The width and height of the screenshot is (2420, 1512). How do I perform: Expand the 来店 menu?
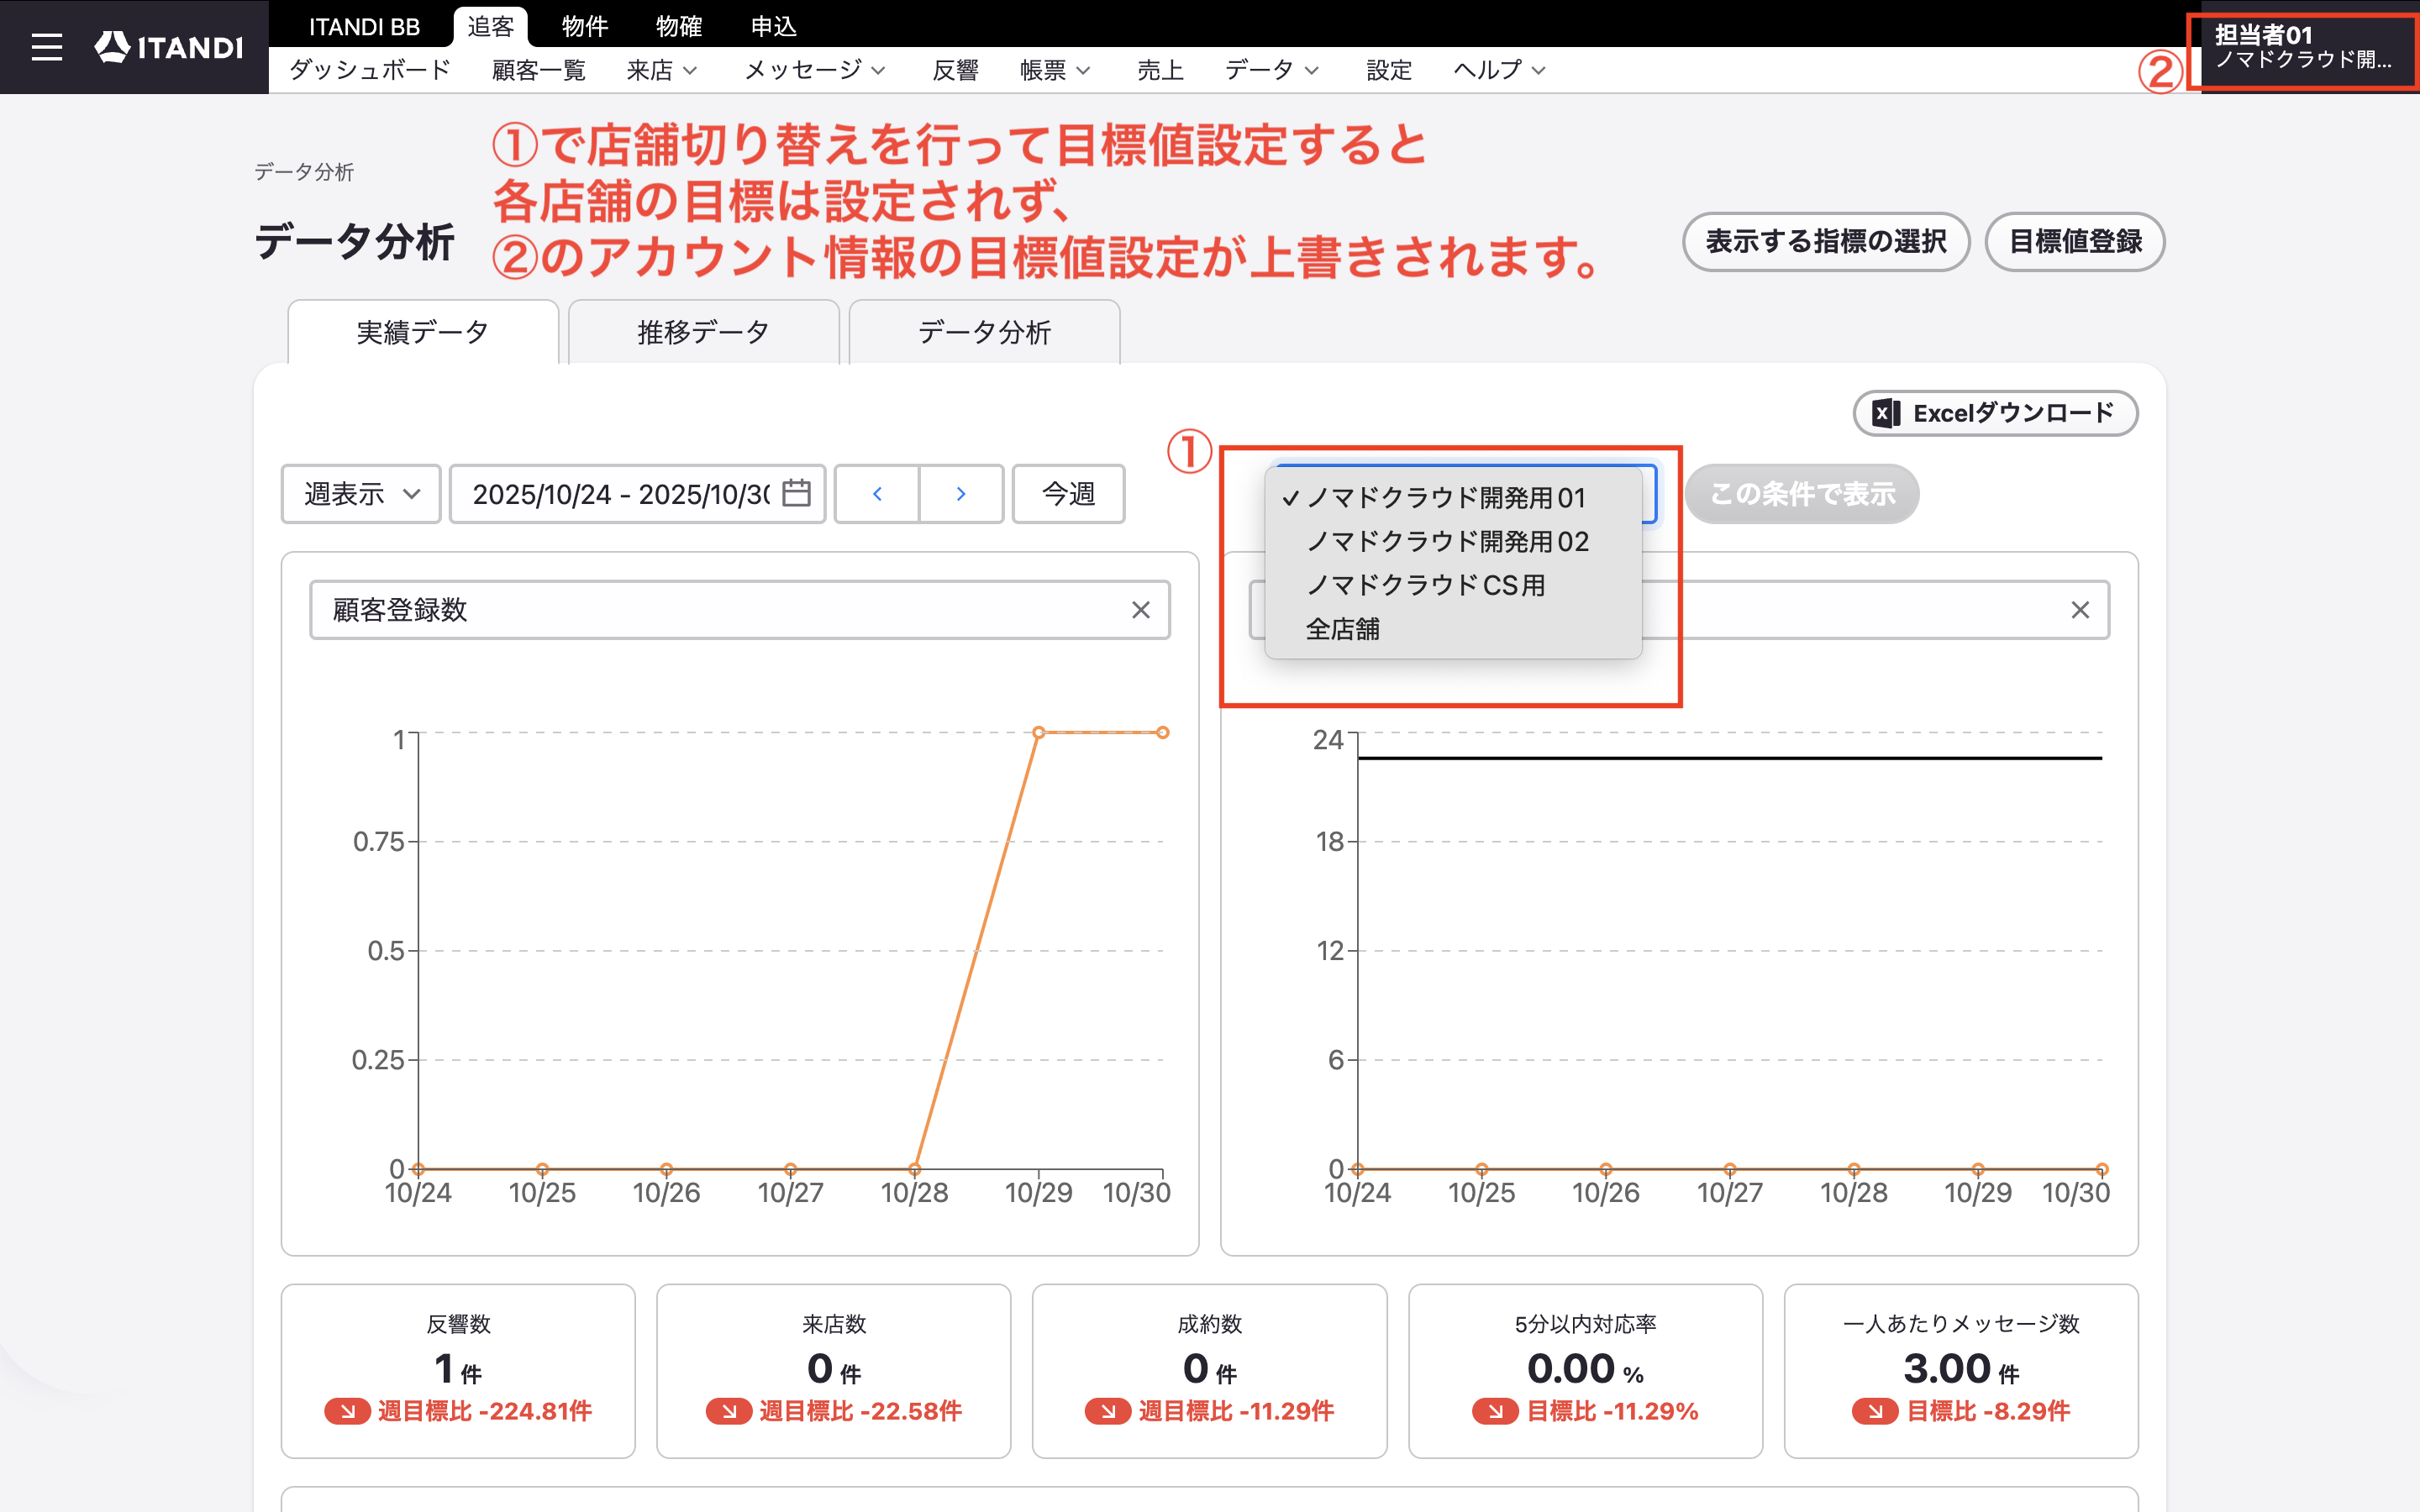[661, 70]
